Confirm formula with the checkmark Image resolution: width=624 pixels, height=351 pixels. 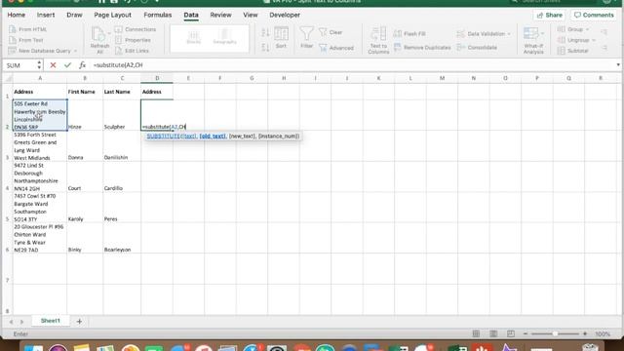[x=67, y=65]
